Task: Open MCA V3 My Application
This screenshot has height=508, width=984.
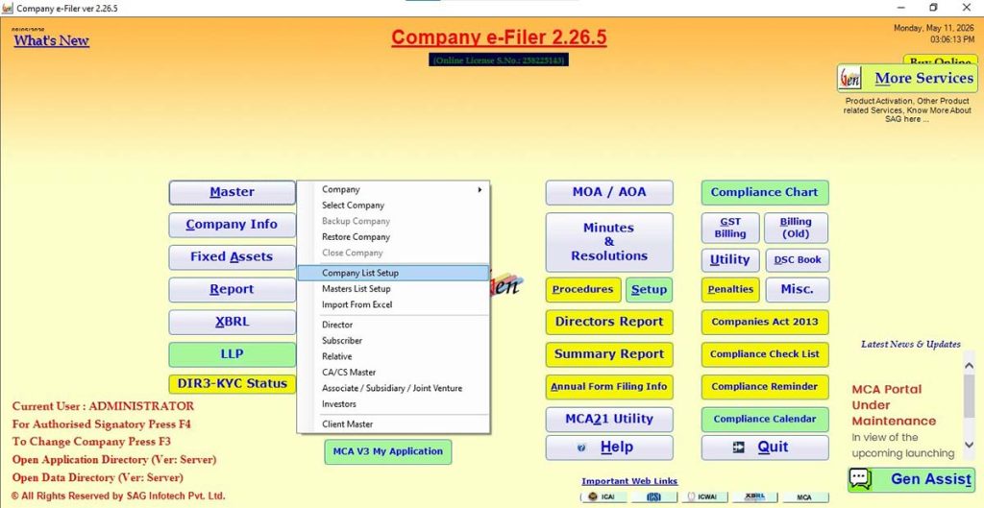Action: point(388,451)
